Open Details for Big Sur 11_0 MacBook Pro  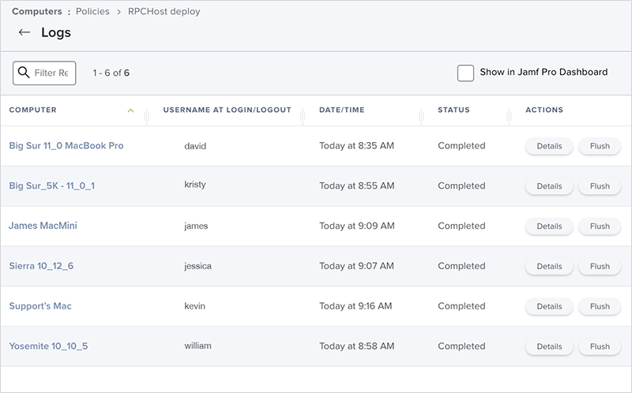tap(549, 146)
